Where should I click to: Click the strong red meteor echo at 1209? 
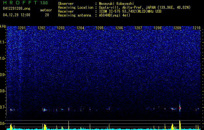coord(180,108)
